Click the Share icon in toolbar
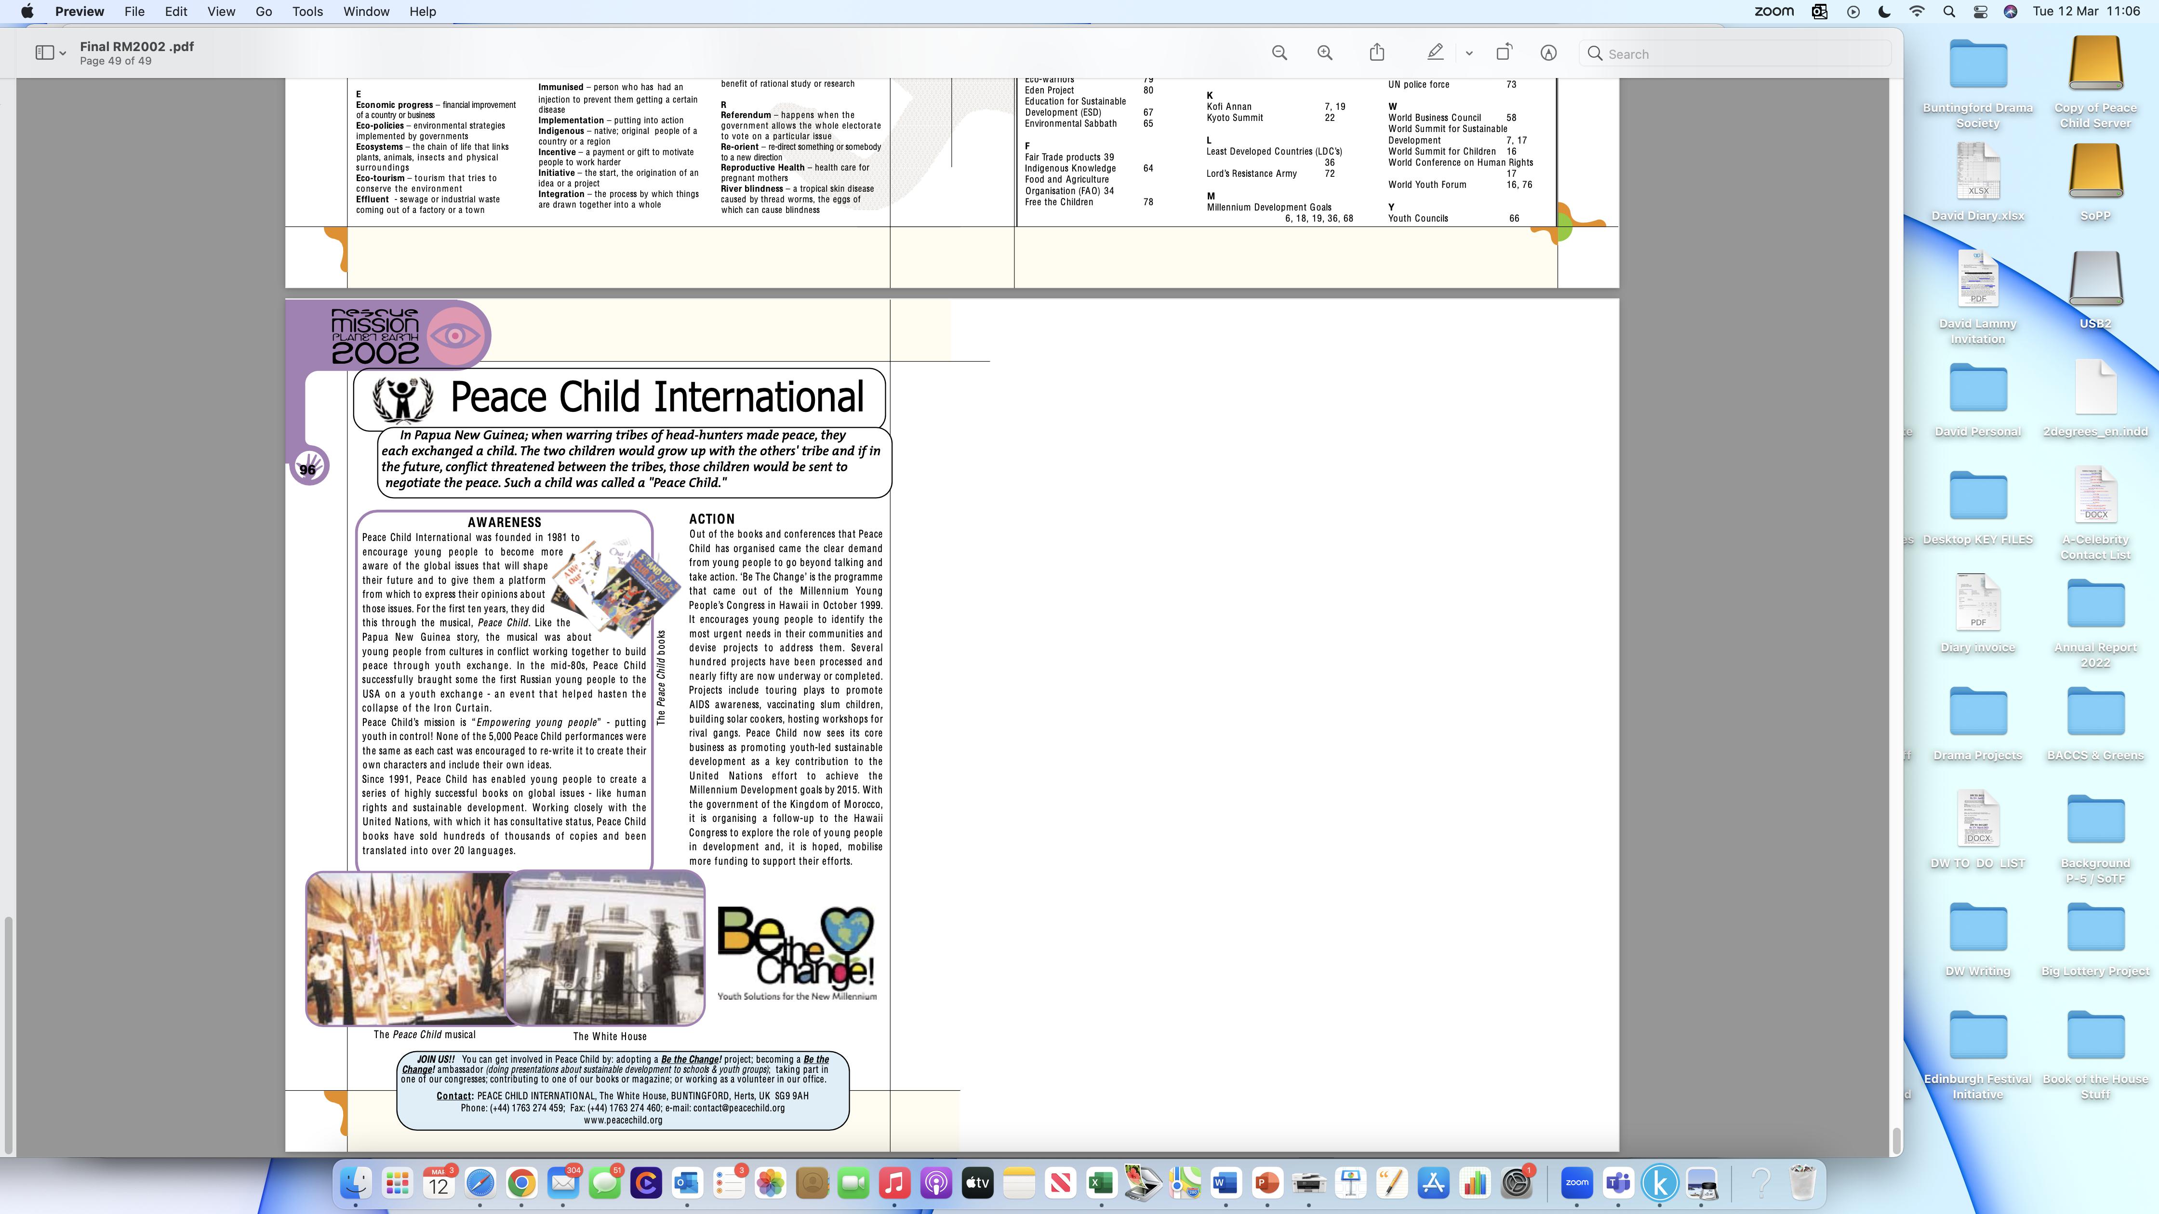The height and width of the screenshot is (1214, 2159). 1377,53
